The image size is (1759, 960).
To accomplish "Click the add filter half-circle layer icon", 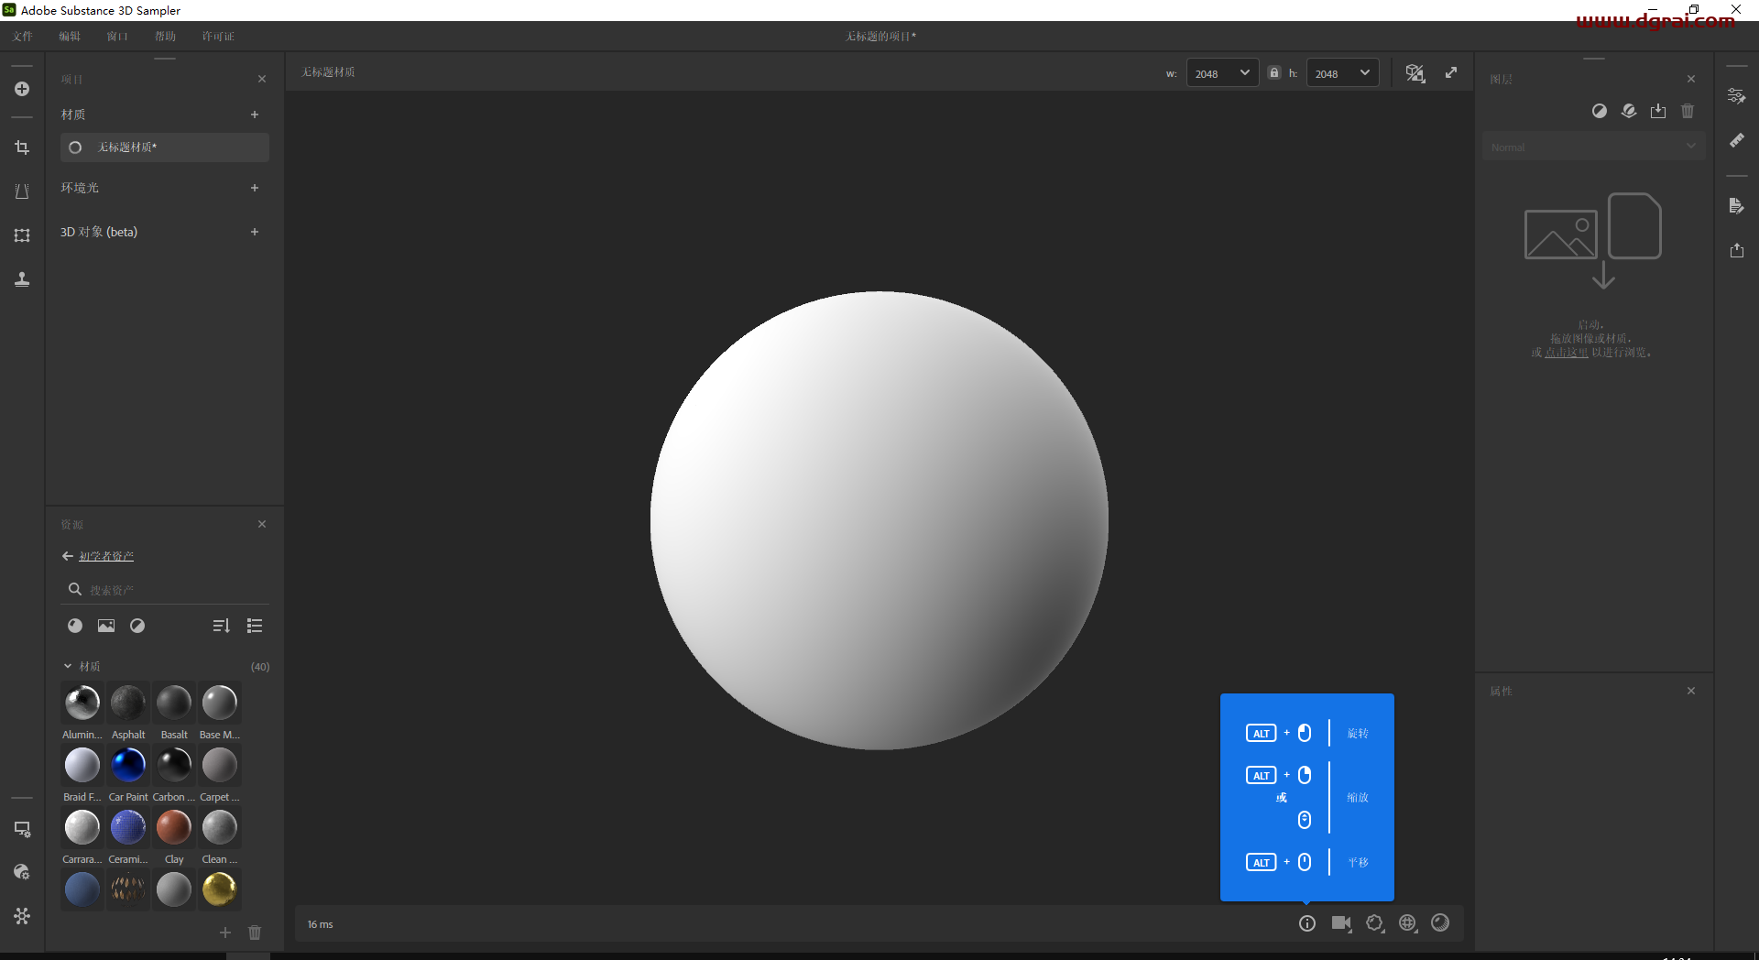I will click(x=1600, y=111).
